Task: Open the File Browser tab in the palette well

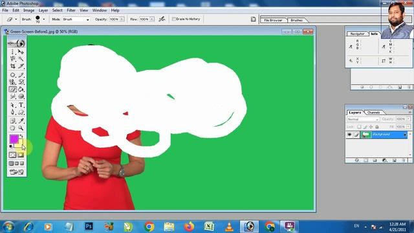Action: point(273,20)
